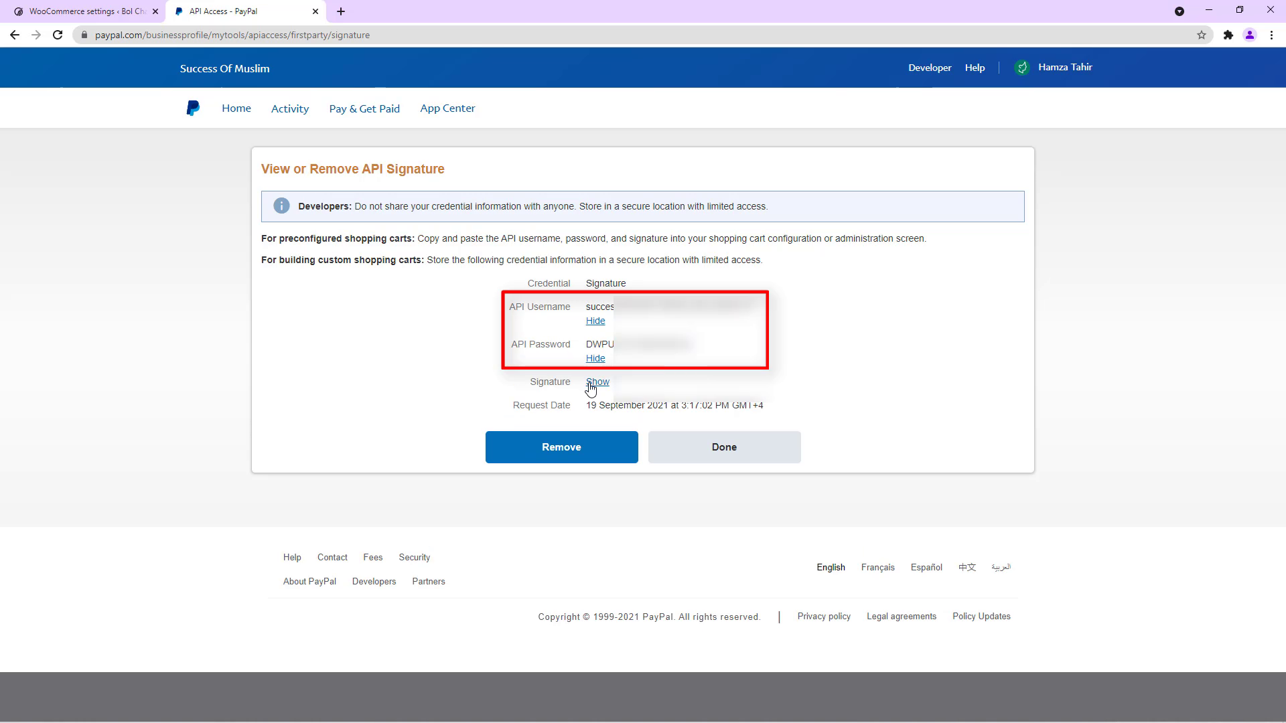Select the API Access - PayPal tab
The image size is (1286, 723).
pyautogui.click(x=244, y=11)
